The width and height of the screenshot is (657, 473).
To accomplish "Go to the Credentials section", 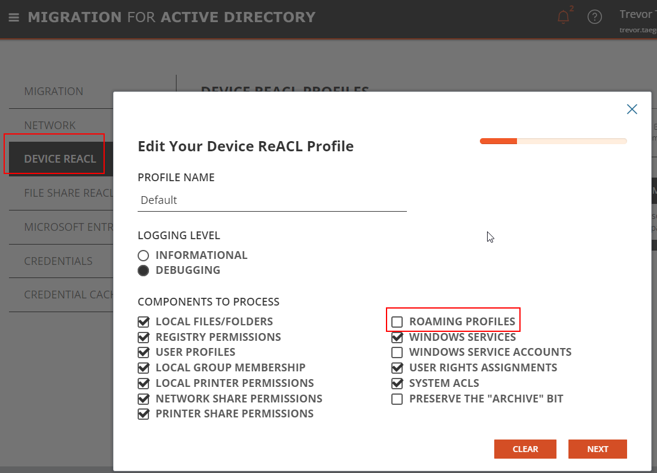I will pyautogui.click(x=58, y=261).
